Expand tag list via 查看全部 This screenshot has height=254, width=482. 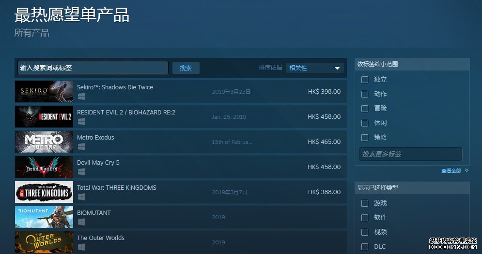click(455, 170)
